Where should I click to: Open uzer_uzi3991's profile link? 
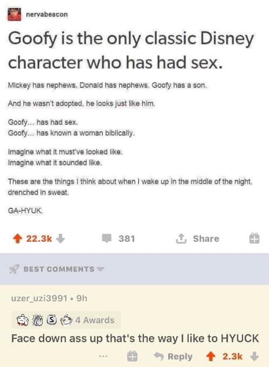pos(39,298)
